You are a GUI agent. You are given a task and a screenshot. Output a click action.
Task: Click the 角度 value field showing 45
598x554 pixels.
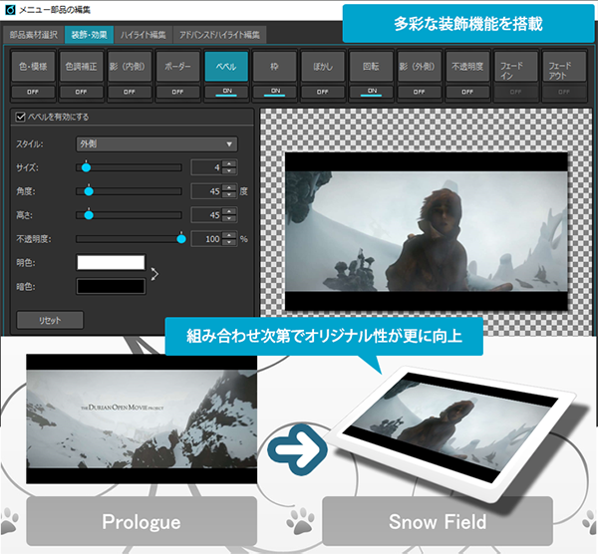[206, 191]
